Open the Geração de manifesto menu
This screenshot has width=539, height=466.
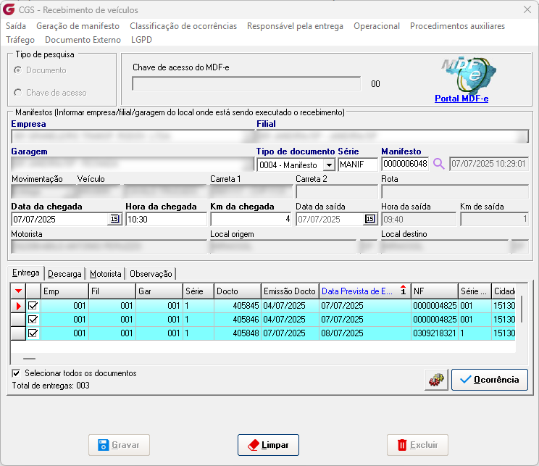[78, 26]
